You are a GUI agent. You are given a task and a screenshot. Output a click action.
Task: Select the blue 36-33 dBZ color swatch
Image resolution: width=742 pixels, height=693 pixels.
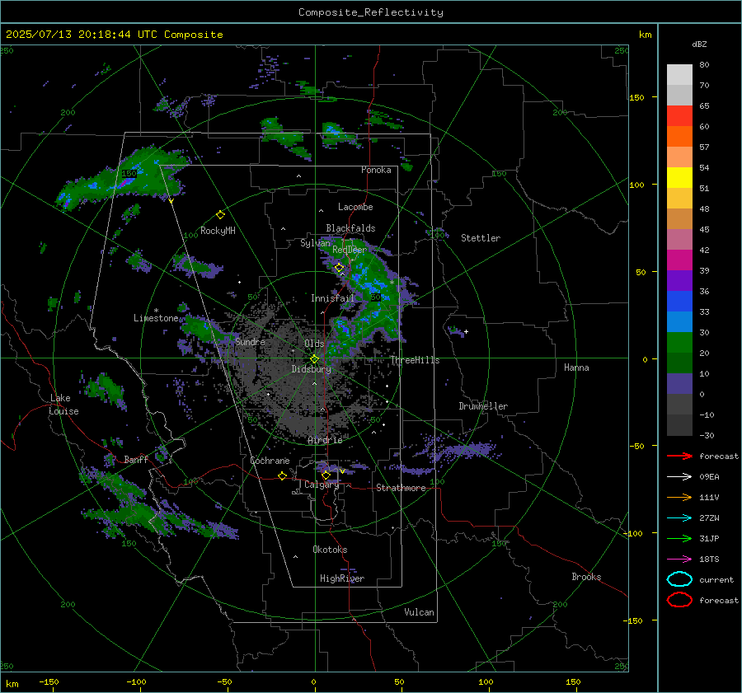point(679,302)
